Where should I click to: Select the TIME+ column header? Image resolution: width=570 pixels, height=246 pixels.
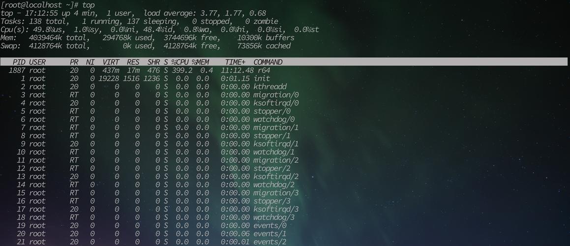[x=235, y=62]
